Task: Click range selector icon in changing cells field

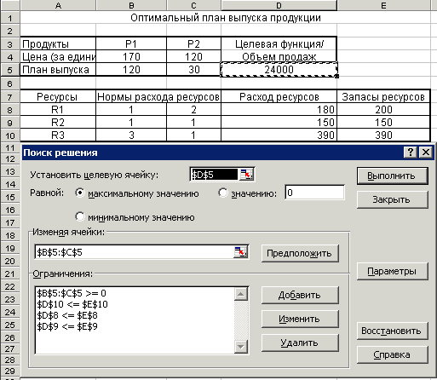Action: tap(240, 252)
